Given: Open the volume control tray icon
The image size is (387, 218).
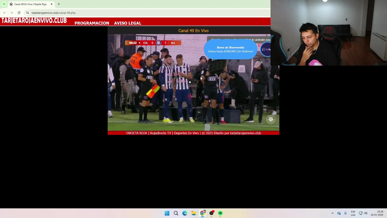Looking at the screenshot, I should (366, 213).
